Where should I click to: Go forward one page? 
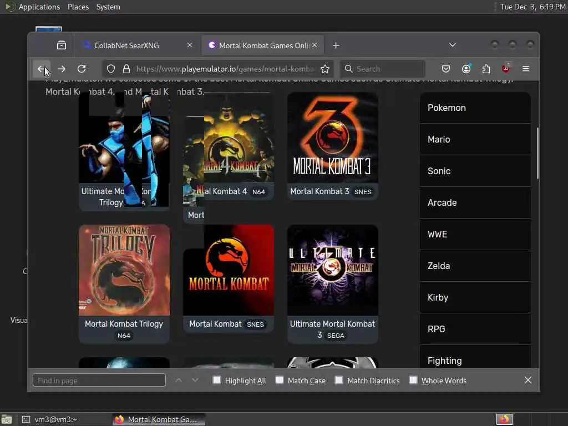pyautogui.click(x=62, y=69)
